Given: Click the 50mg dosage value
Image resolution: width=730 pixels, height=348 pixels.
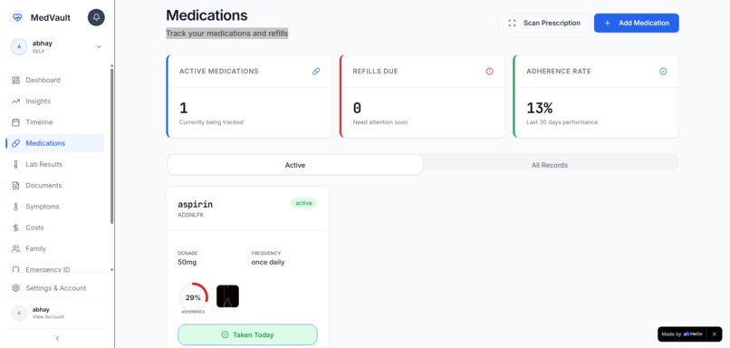Looking at the screenshot, I should [187, 262].
